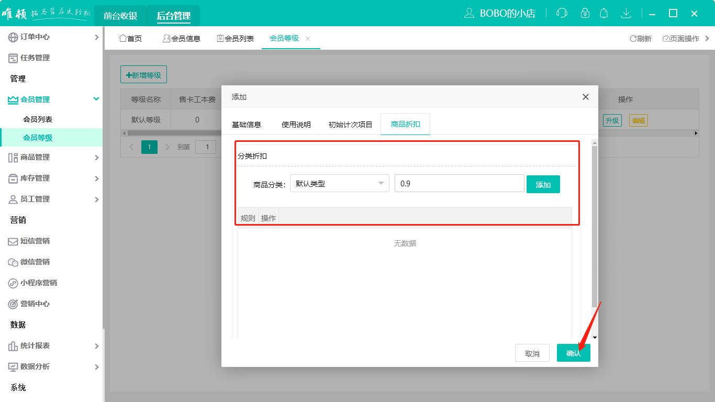Click the 添加 button for category discount

pyautogui.click(x=543, y=184)
